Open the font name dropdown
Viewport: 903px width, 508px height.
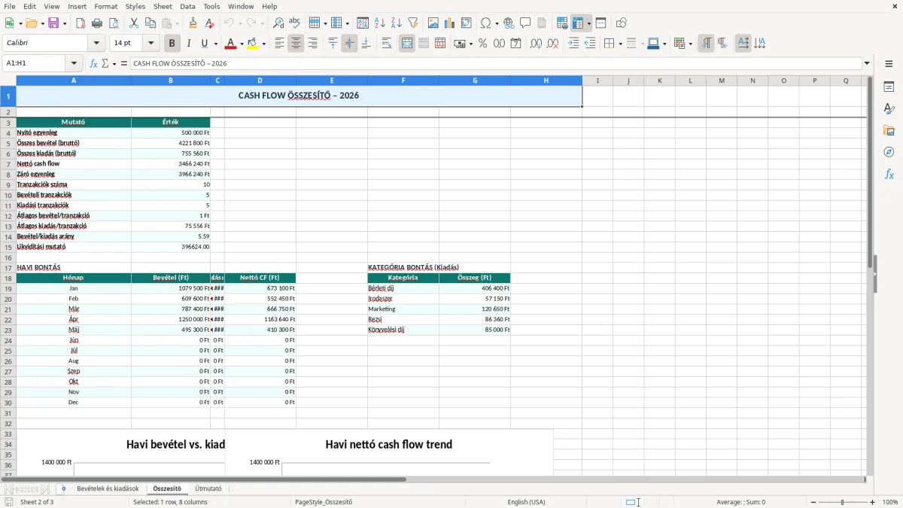tap(96, 44)
